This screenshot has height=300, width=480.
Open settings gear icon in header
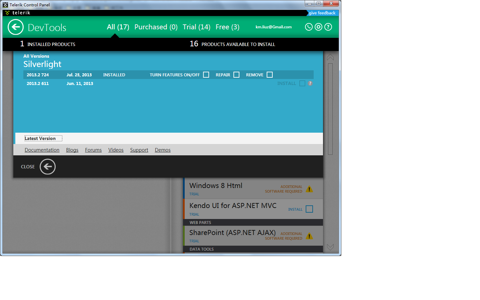[x=318, y=27]
